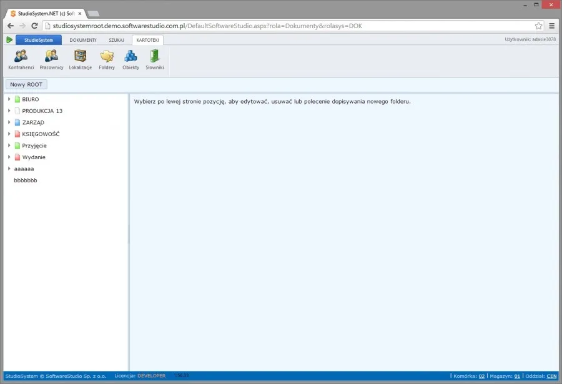
Task: Open the Lokalizacje module
Action: point(81,60)
